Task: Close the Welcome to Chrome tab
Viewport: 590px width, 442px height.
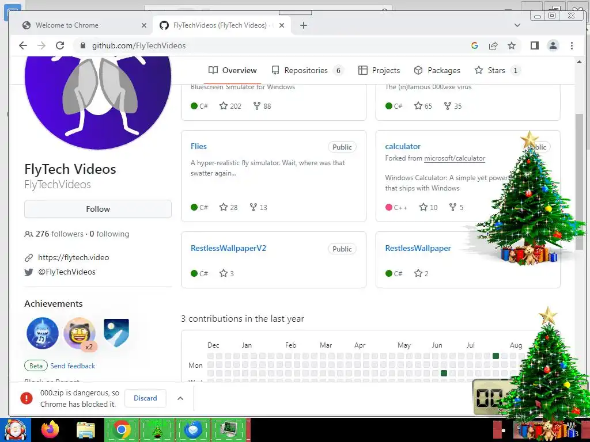Action: [143, 25]
